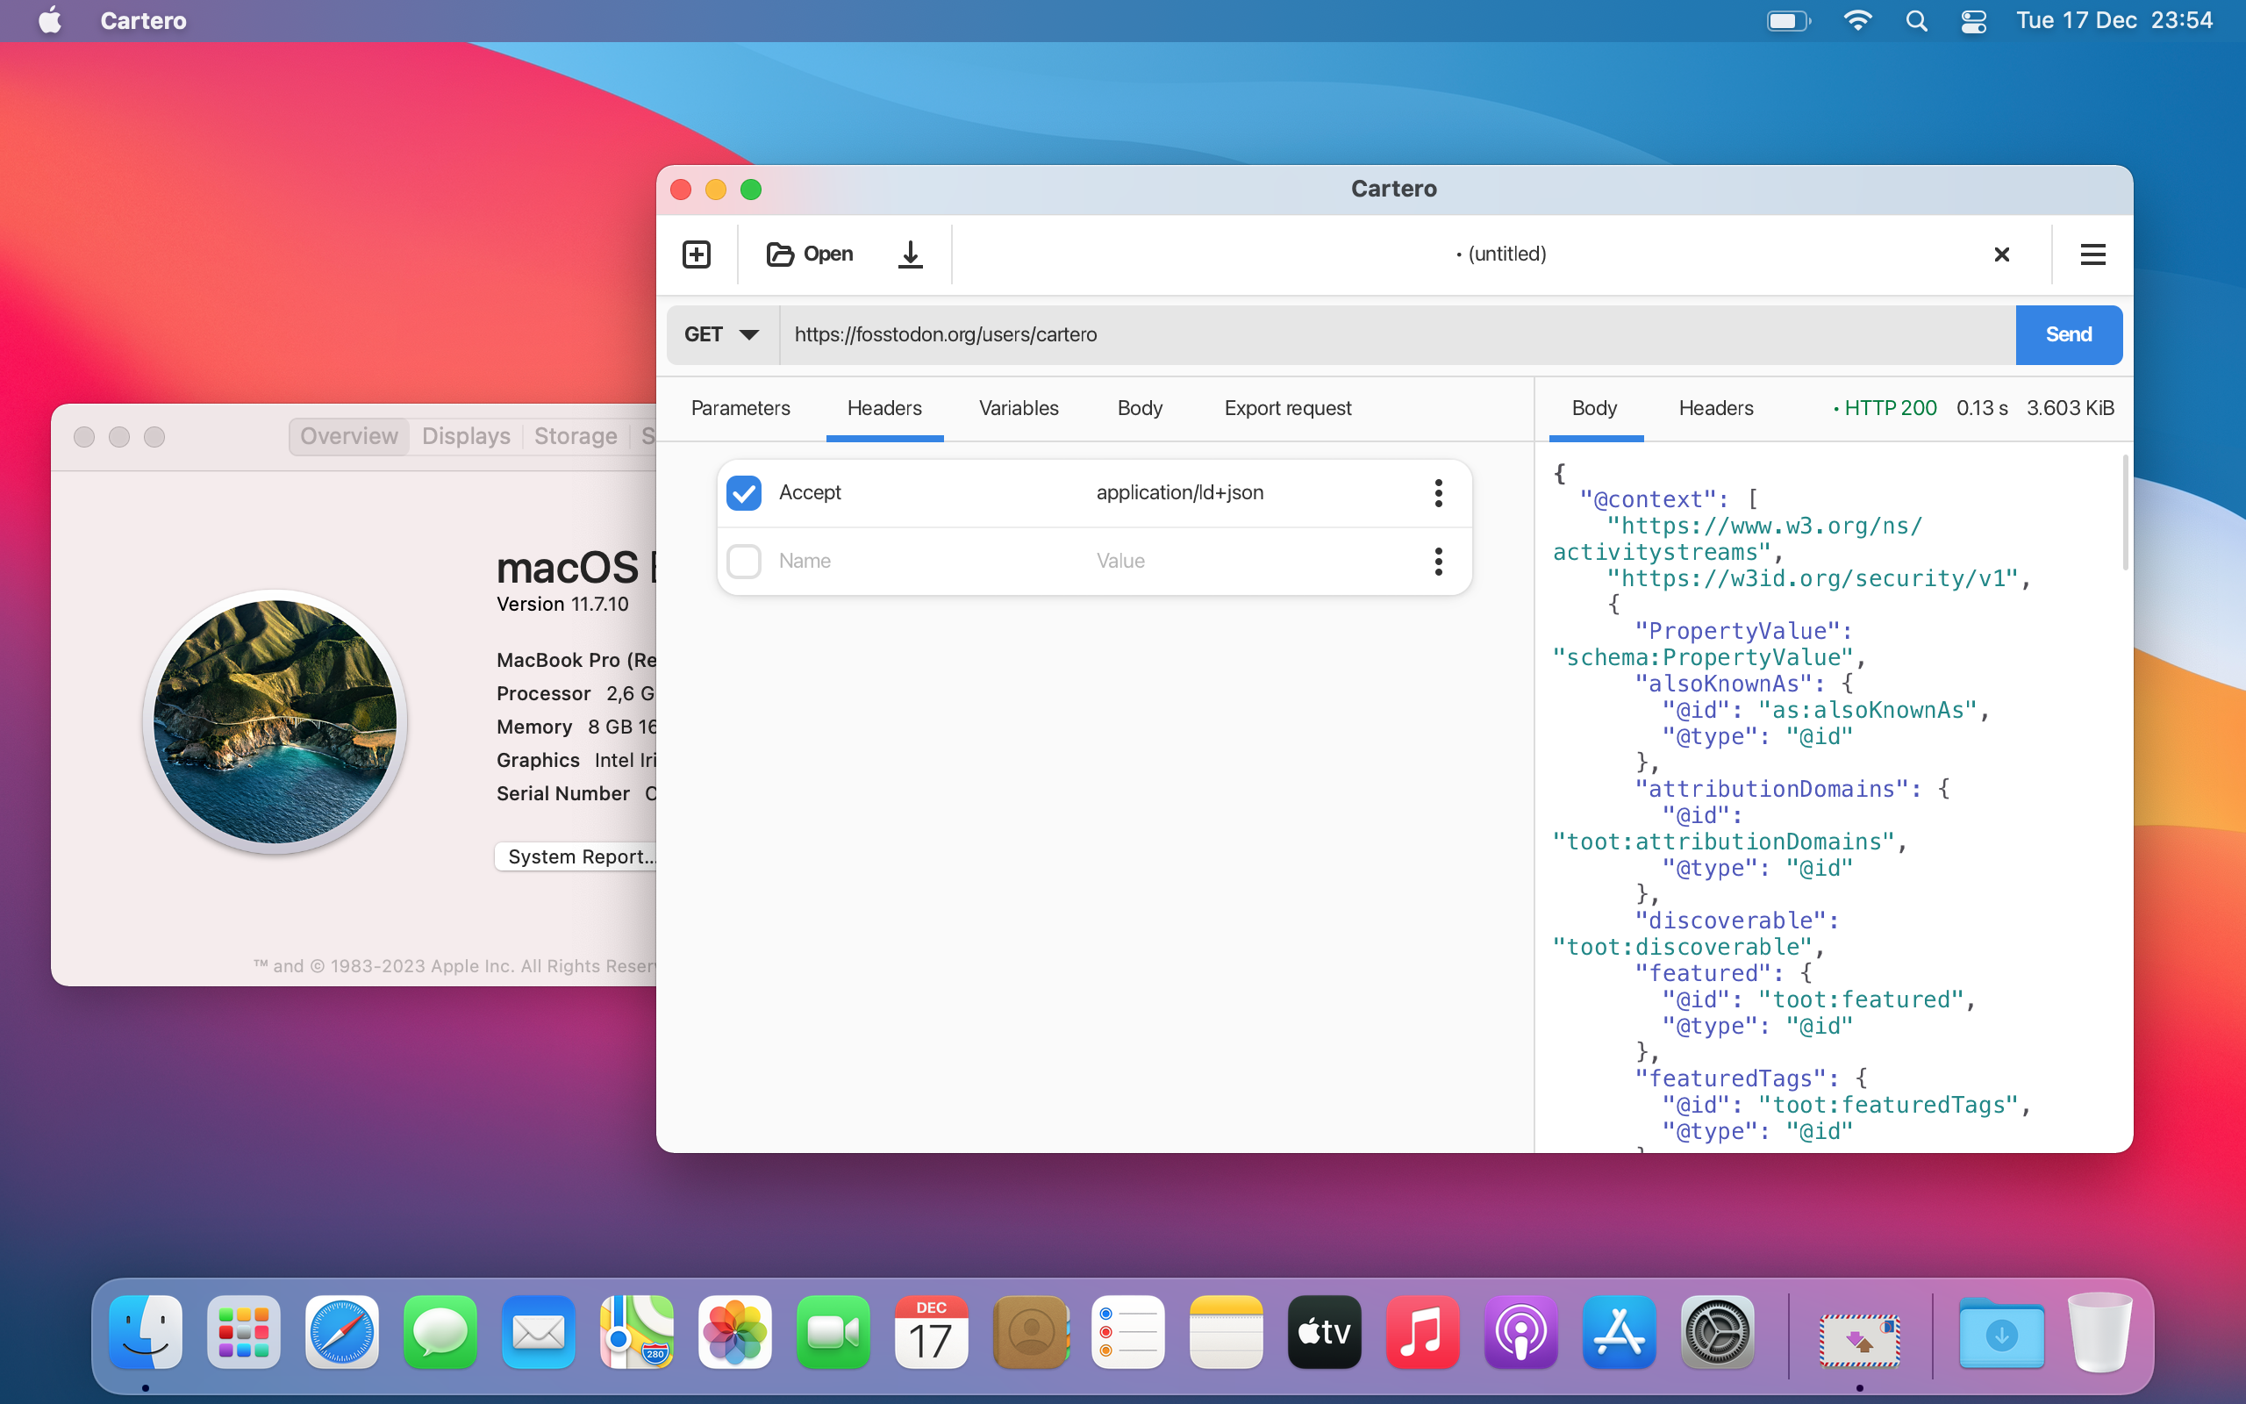Click the 0.13 s response time
Screen dimensions: 2246x1404
(x=1982, y=409)
